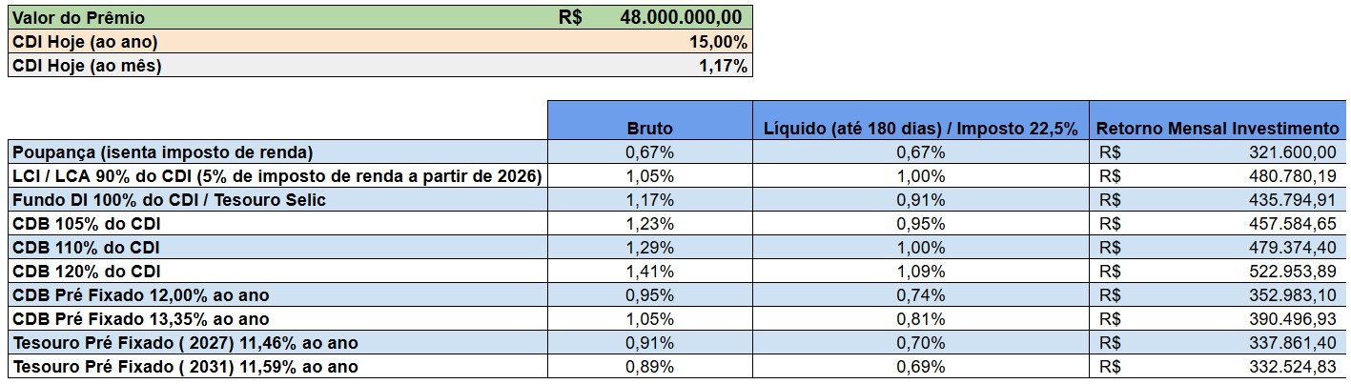
Task: Select the CDB 120% do CDI label
Action: coord(87,272)
